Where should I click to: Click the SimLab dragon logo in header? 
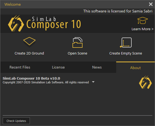click(x=16, y=23)
